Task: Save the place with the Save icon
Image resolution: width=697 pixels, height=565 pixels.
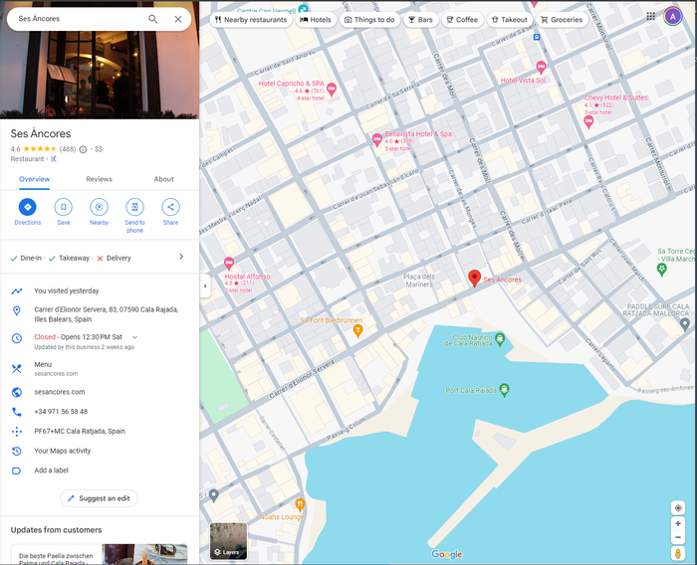Action: point(63,207)
